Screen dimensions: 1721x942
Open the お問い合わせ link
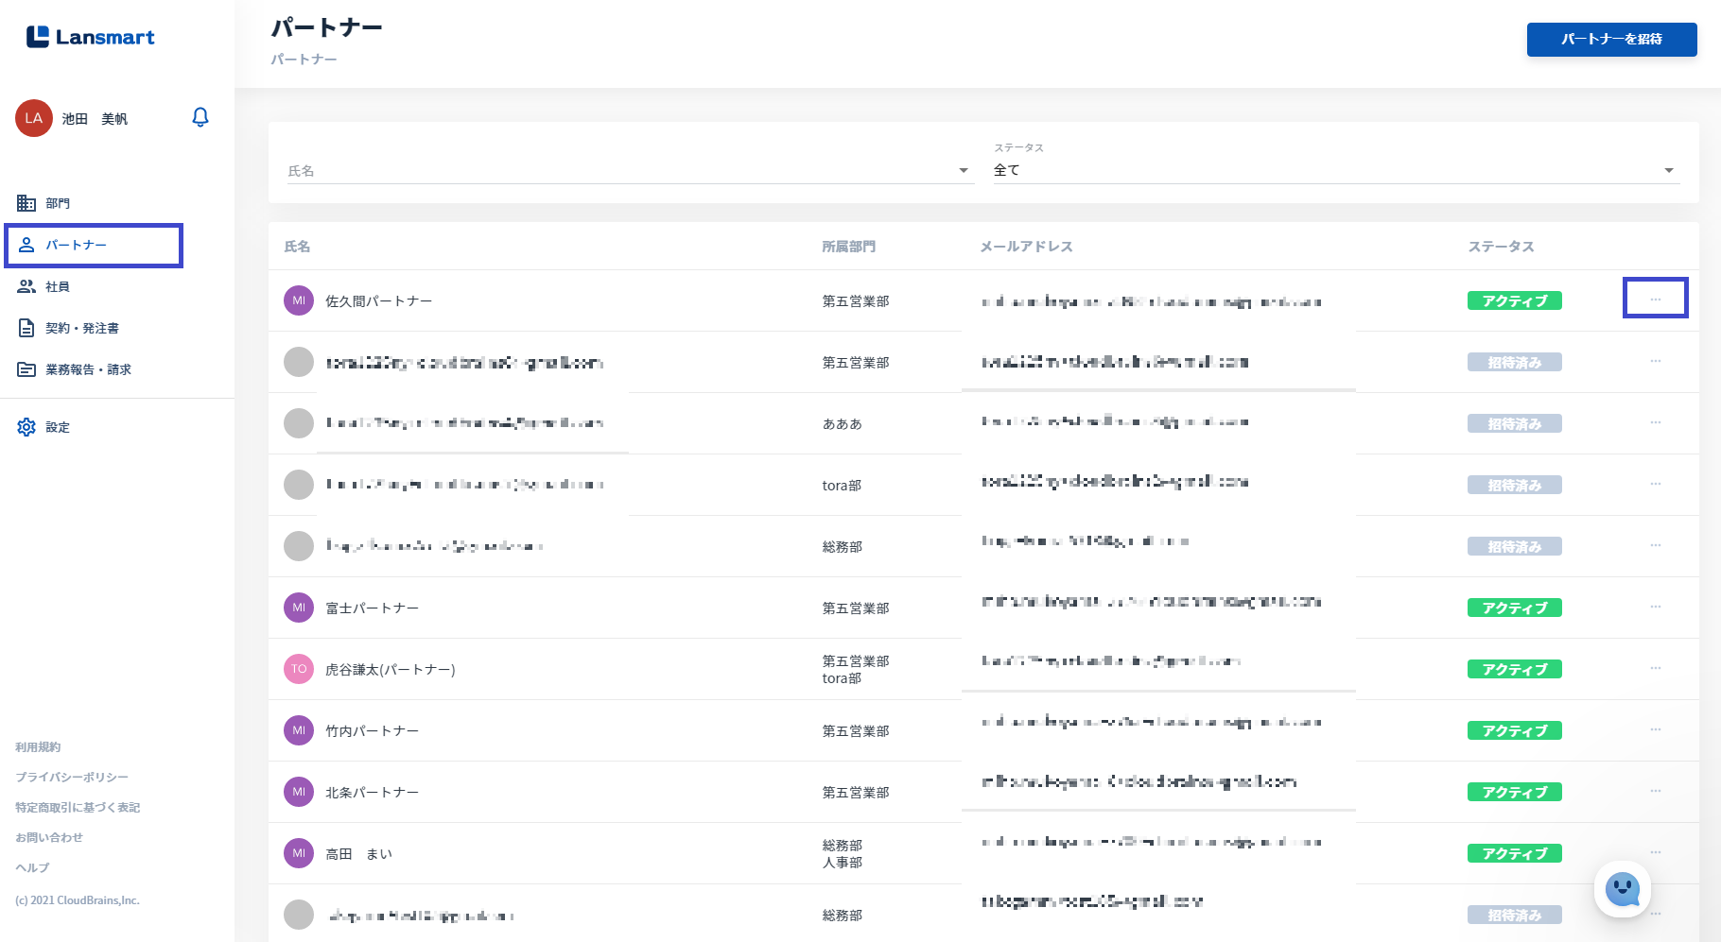point(49,837)
